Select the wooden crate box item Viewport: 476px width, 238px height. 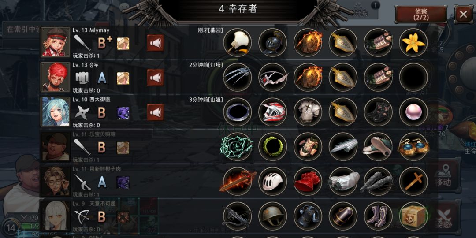tap(413, 216)
